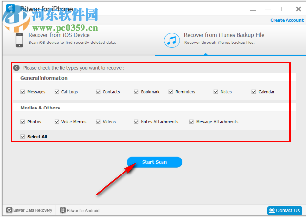Screen dimensions: 306x217
Task: Toggle the Photos checkbox
Action: tap(23, 122)
